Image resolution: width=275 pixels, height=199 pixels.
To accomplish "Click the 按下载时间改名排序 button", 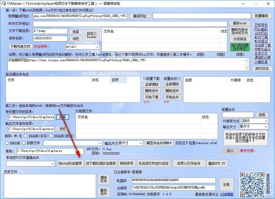I will (101, 163).
